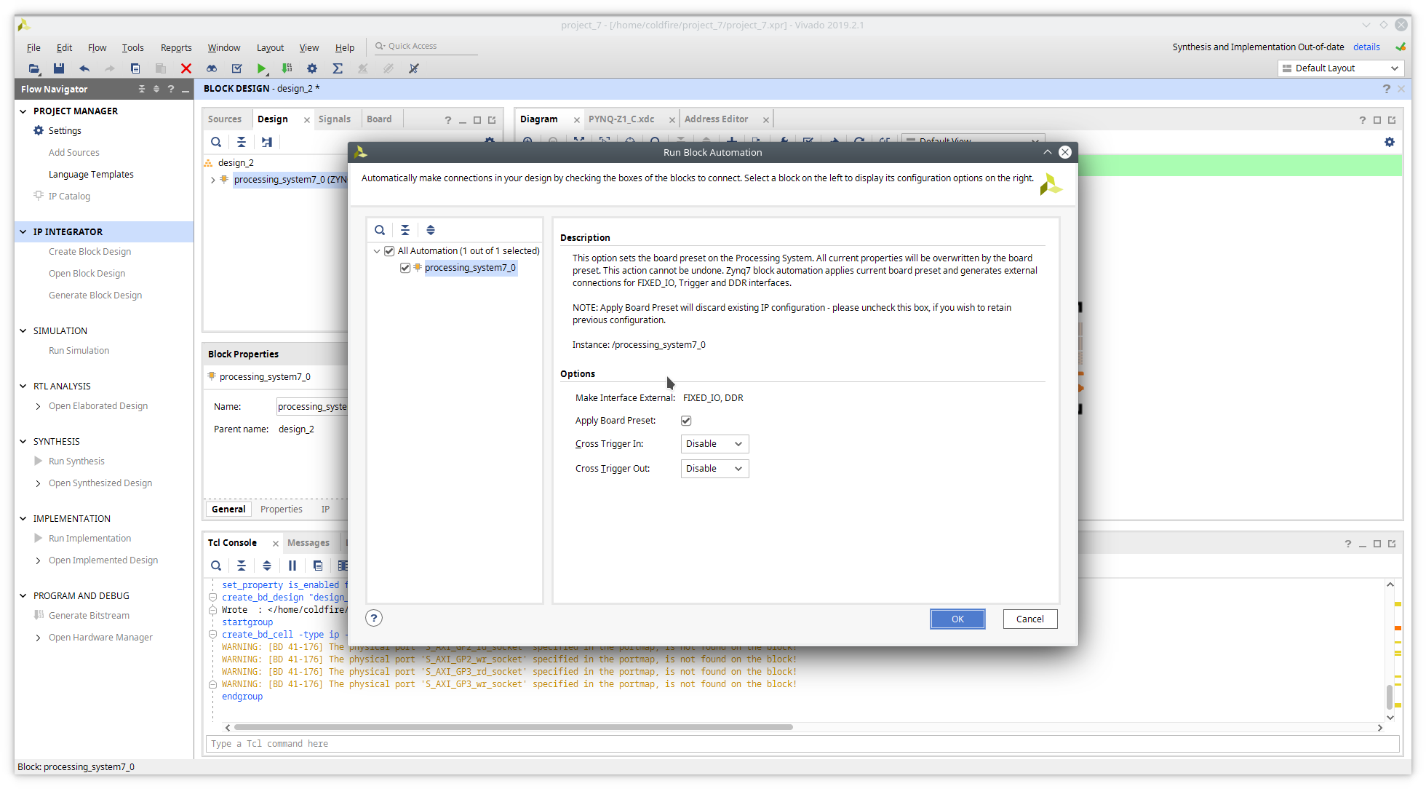Run flow with green play arrow
The height and width of the screenshot is (789, 1426).
(x=261, y=68)
